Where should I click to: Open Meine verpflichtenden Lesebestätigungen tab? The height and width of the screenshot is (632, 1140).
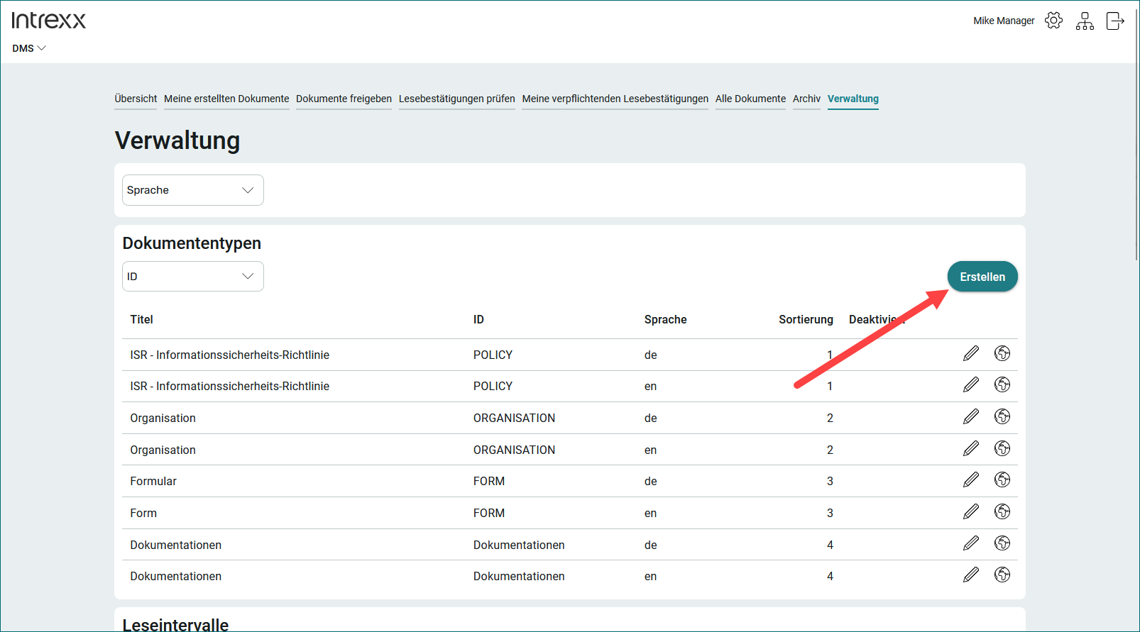(x=615, y=99)
